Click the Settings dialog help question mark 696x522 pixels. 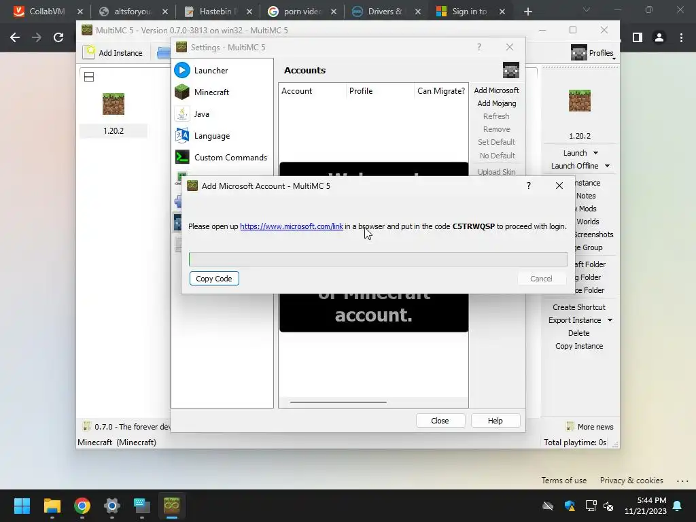tap(479, 47)
